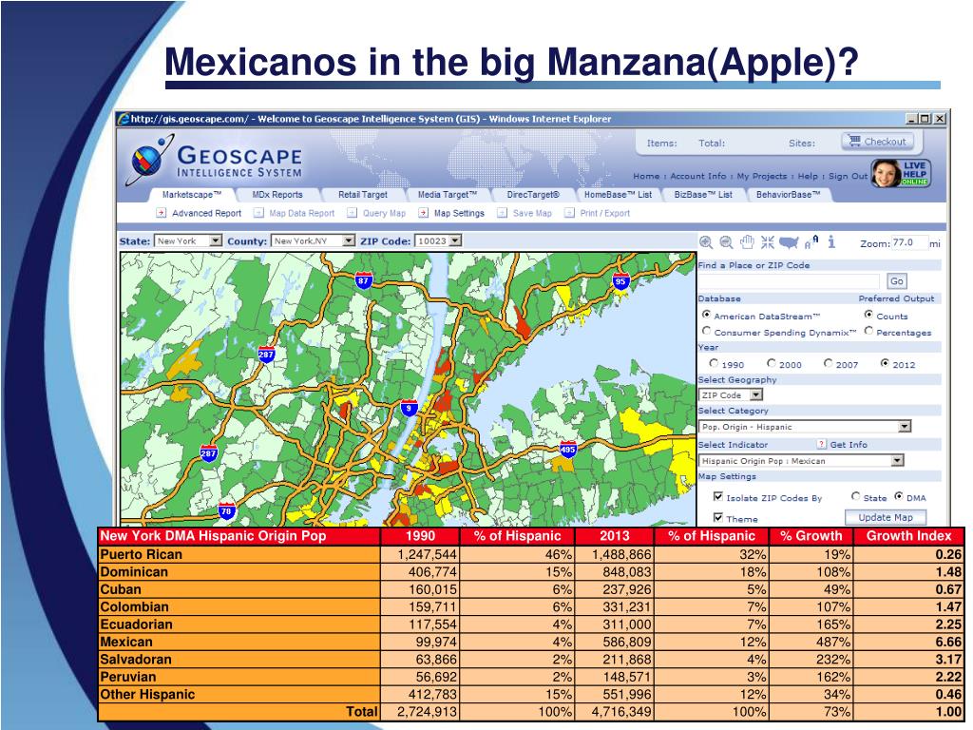
Task: Click Interstate 78 shield on map
Action: point(226,511)
